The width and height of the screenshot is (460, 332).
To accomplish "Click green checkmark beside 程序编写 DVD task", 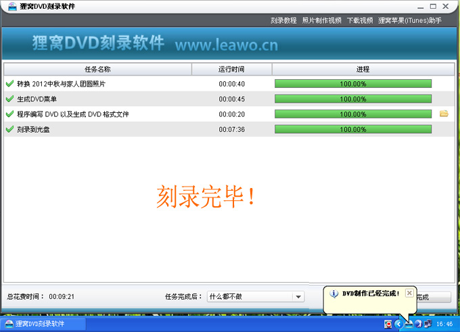I will (x=9, y=114).
